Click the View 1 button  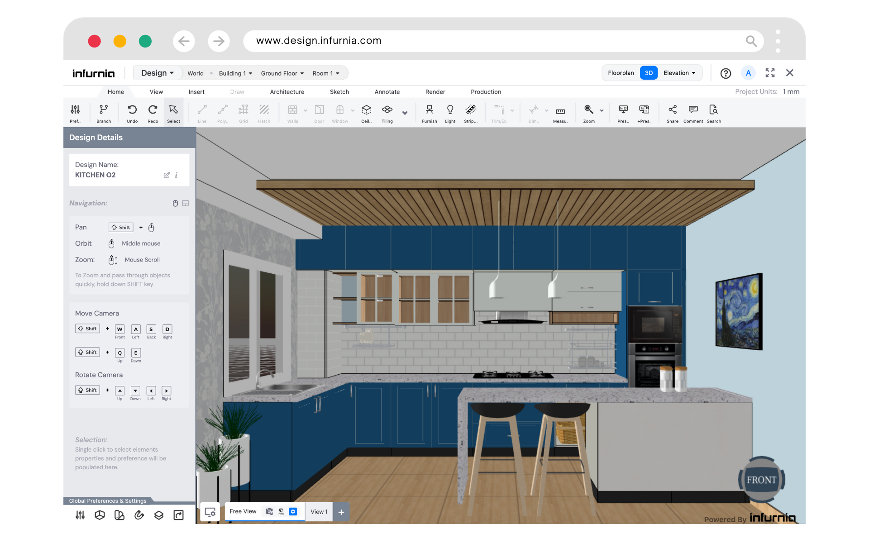tap(319, 512)
